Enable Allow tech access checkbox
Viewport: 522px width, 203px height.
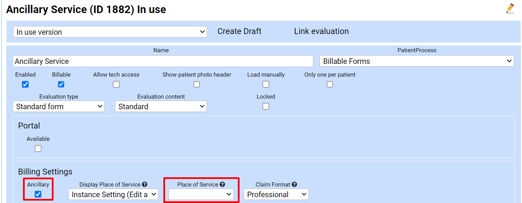pyautogui.click(x=116, y=84)
